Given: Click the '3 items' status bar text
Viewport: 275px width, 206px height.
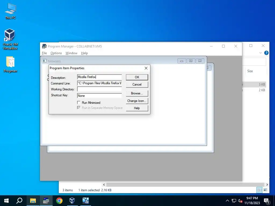Looking at the screenshot, I should coord(68,190).
